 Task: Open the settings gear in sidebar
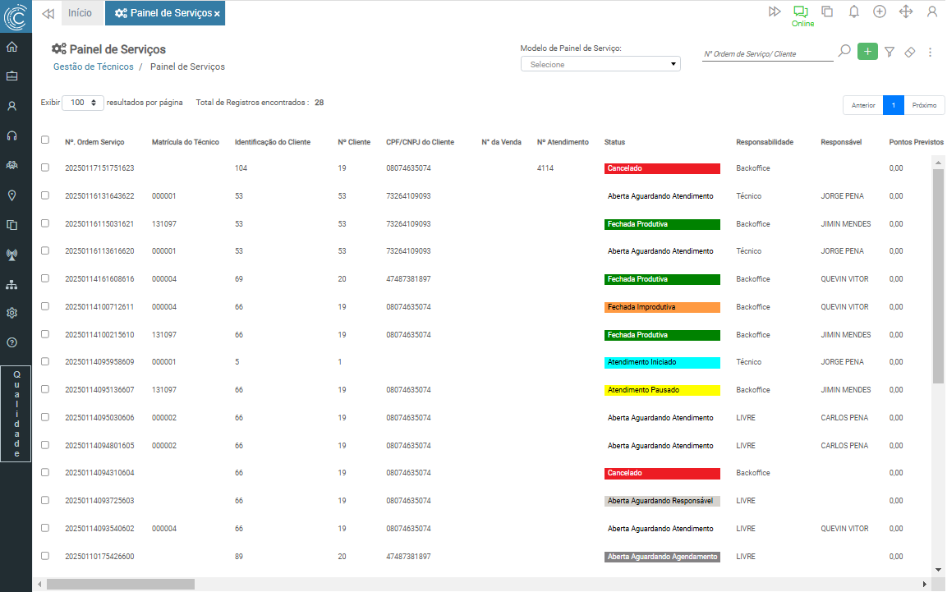pos(12,313)
